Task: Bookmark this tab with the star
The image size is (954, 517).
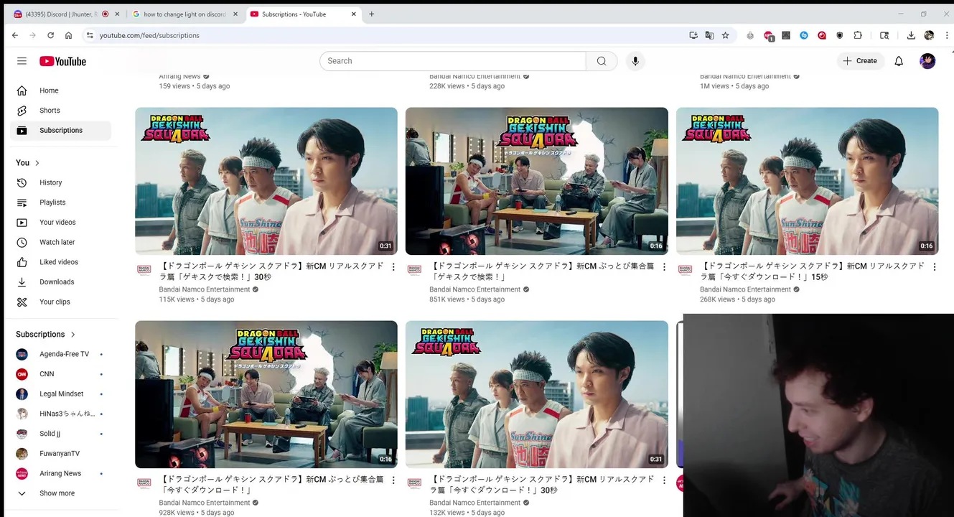Action: [726, 35]
